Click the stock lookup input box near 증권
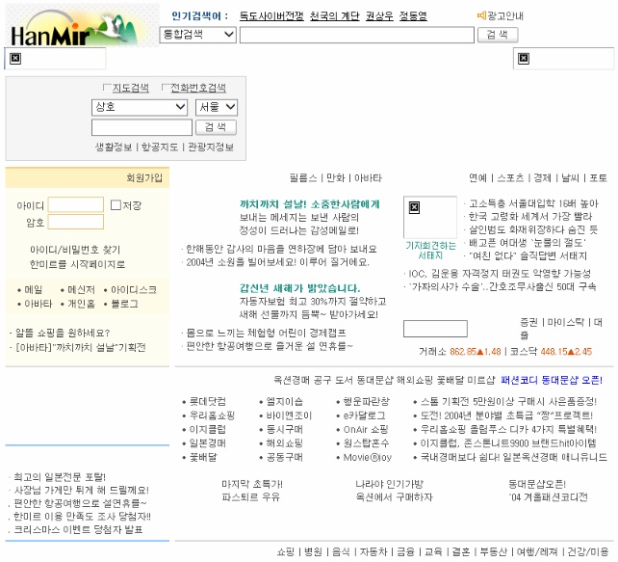The image size is (618, 562). pyautogui.click(x=434, y=328)
